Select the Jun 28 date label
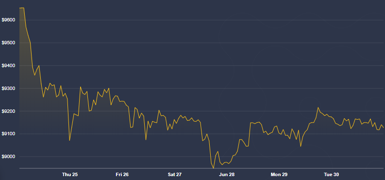The width and height of the screenshot is (385, 180). click(227, 175)
